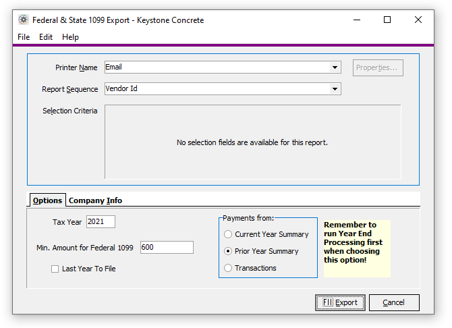This screenshot has width=452, height=328.
Task: Click the app icon in title bar
Action: (24, 20)
